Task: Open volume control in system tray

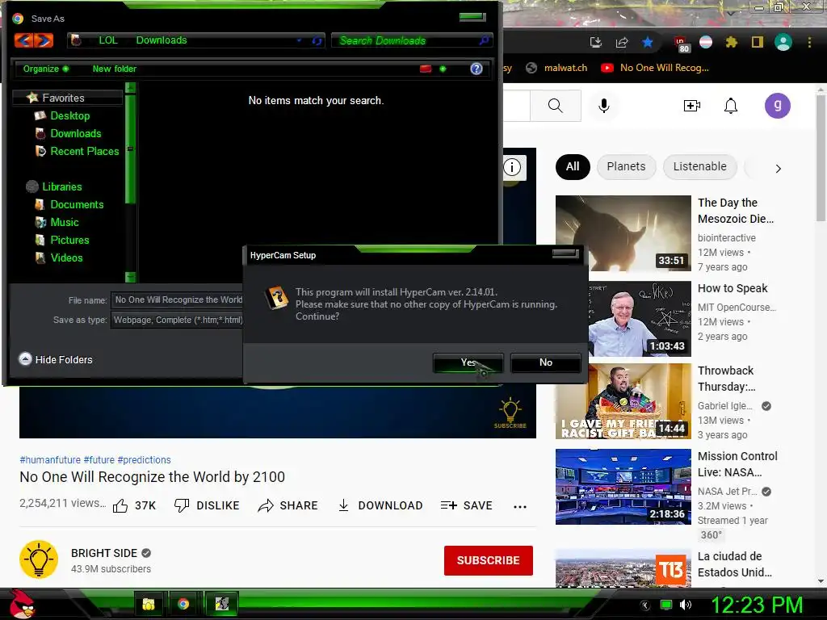Action: pos(685,605)
